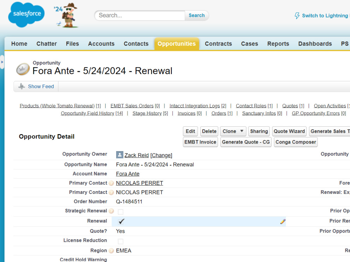Open help bubble beside Region
The width and height of the screenshot is (350, 262).
pos(111,250)
